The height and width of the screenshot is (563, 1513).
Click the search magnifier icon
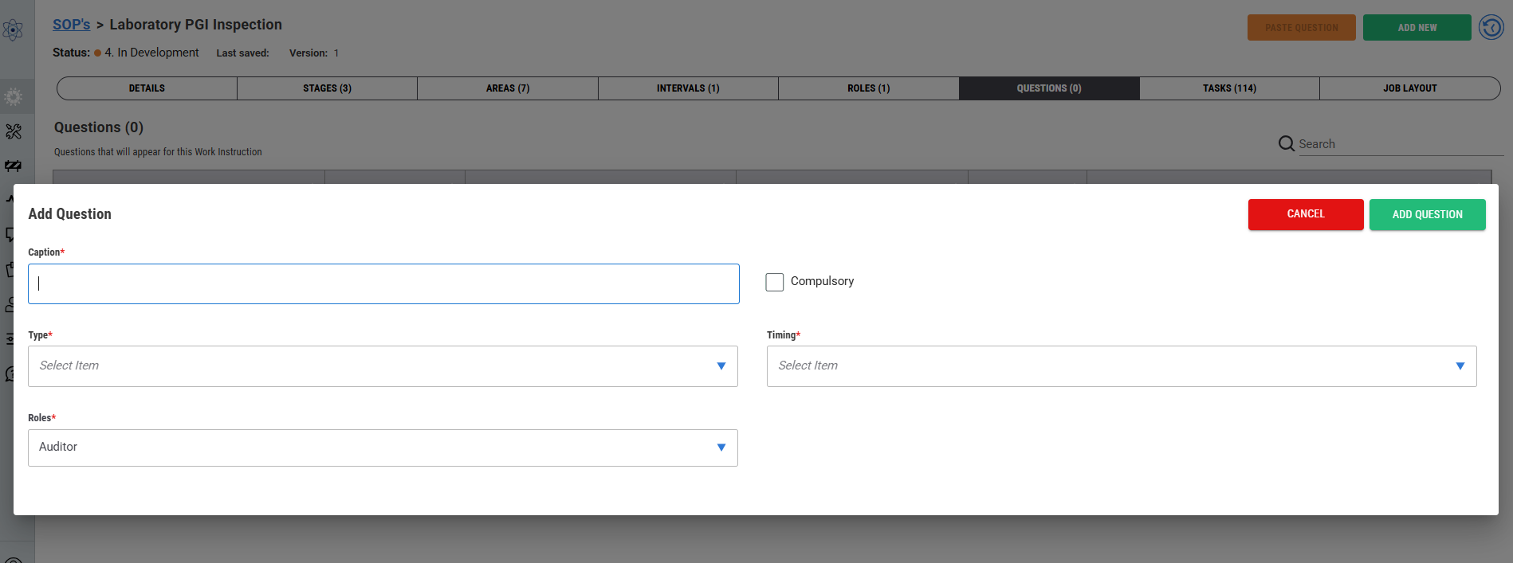click(1286, 143)
